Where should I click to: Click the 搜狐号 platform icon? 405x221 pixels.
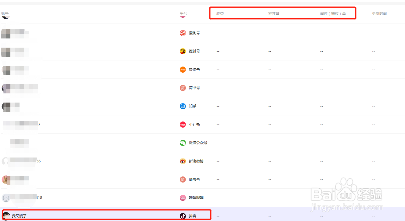(183, 51)
